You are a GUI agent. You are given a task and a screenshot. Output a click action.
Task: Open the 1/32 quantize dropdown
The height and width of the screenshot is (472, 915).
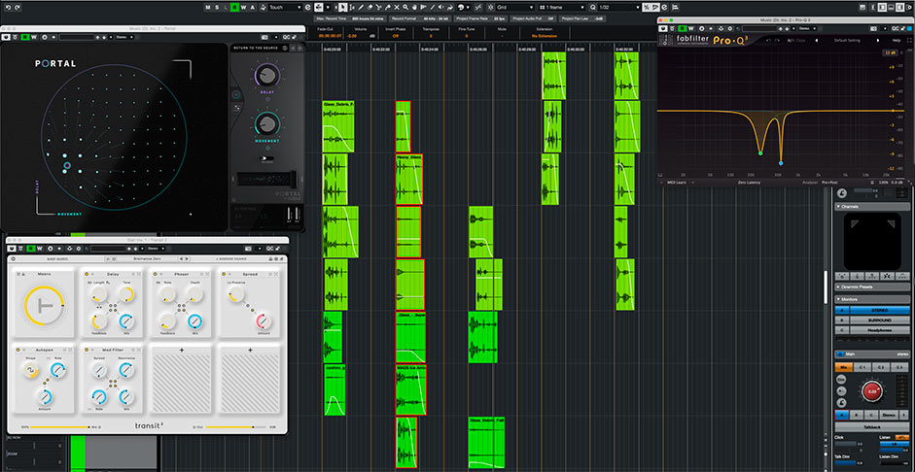[618, 7]
